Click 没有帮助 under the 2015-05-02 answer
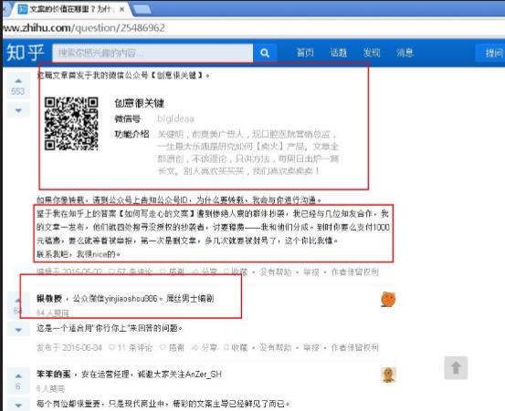The width and height of the screenshot is (505, 411). click(x=276, y=272)
